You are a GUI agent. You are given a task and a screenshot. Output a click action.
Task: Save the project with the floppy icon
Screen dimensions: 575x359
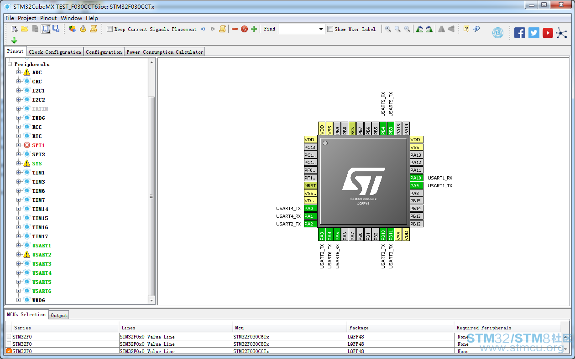point(46,29)
